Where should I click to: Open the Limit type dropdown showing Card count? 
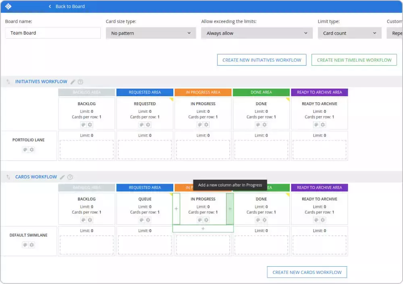click(x=349, y=33)
